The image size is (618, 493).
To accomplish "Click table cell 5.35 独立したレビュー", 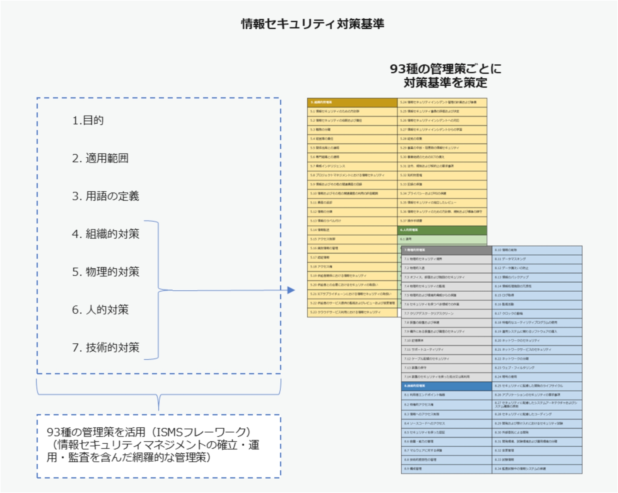I will tap(442, 203).
